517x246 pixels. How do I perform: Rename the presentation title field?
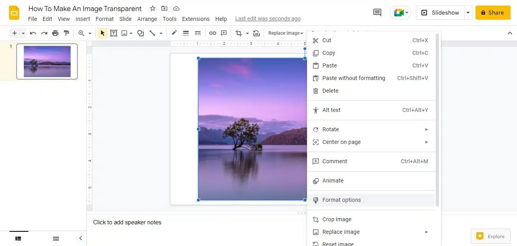click(85, 8)
